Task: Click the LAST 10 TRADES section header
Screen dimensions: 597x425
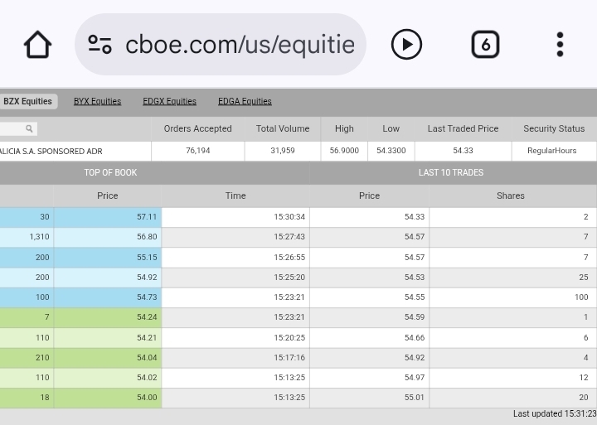Action: 450,172
